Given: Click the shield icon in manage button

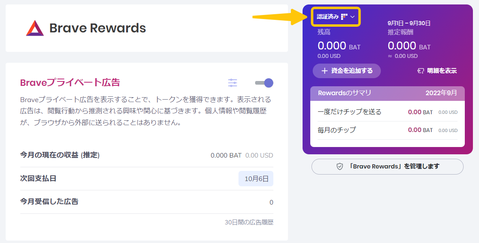Looking at the screenshot, I should pos(340,166).
